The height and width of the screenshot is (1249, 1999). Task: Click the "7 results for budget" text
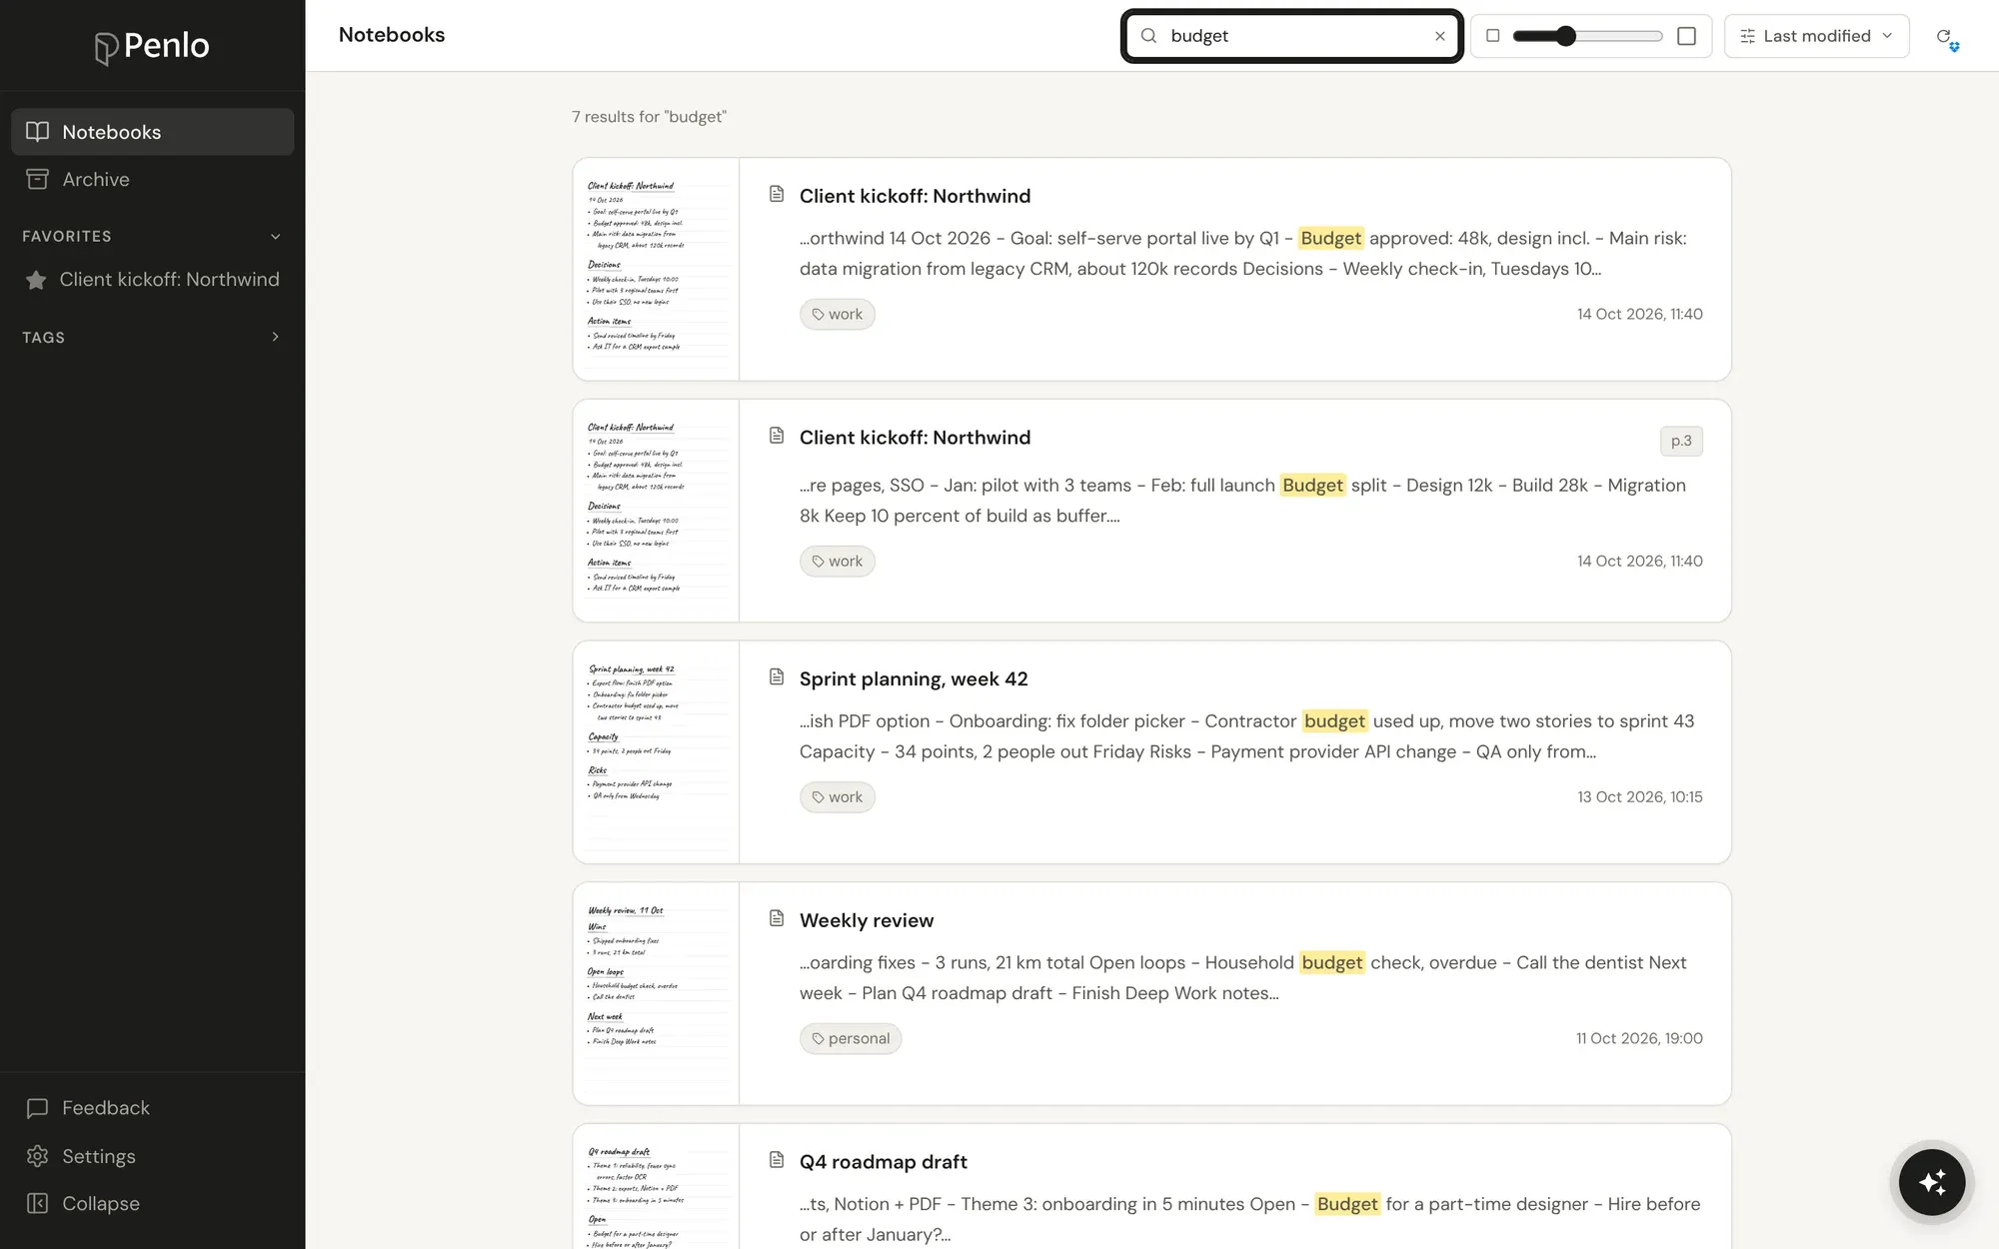click(x=649, y=117)
